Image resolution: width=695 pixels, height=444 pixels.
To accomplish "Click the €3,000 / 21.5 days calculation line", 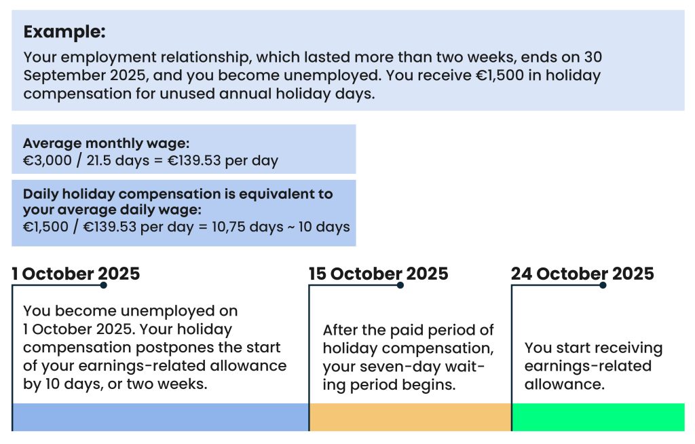I will tap(151, 161).
